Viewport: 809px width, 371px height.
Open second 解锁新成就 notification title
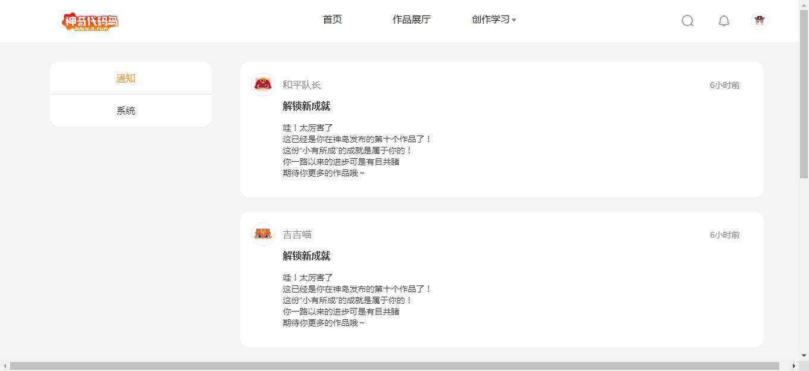point(306,256)
